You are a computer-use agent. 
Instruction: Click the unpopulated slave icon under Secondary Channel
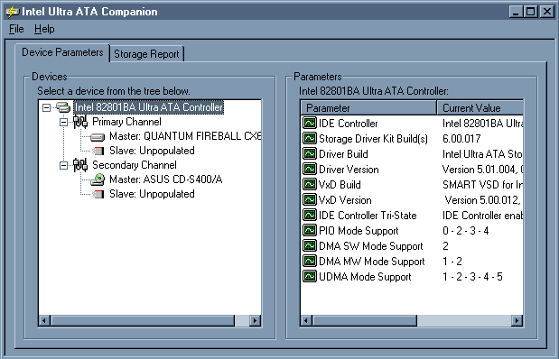(x=98, y=194)
